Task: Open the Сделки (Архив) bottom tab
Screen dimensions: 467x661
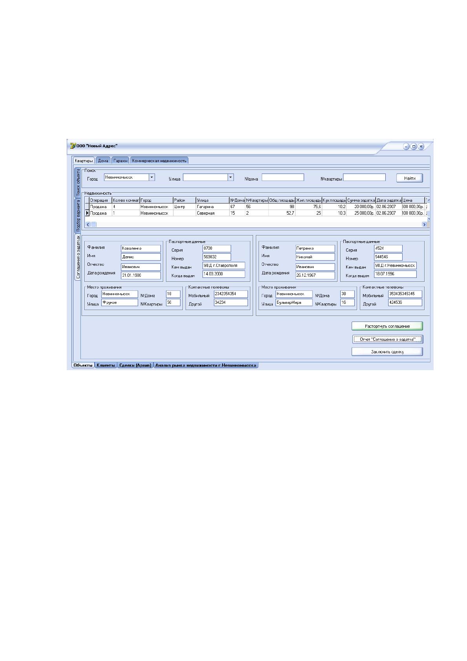Action: 135,365
